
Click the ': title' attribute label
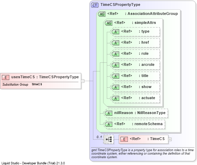coord(144,76)
